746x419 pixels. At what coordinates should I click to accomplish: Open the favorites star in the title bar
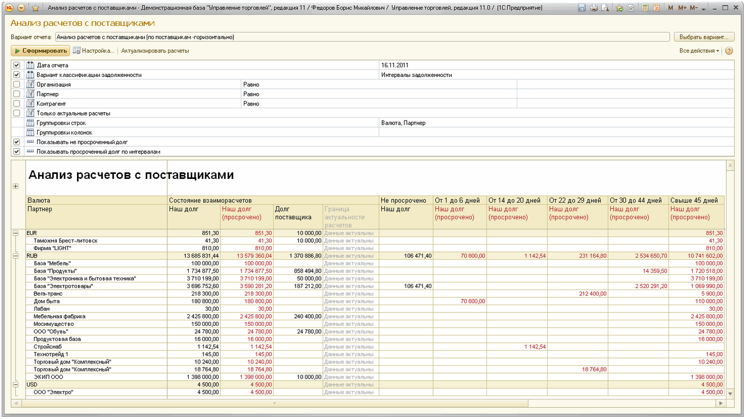tap(35, 8)
